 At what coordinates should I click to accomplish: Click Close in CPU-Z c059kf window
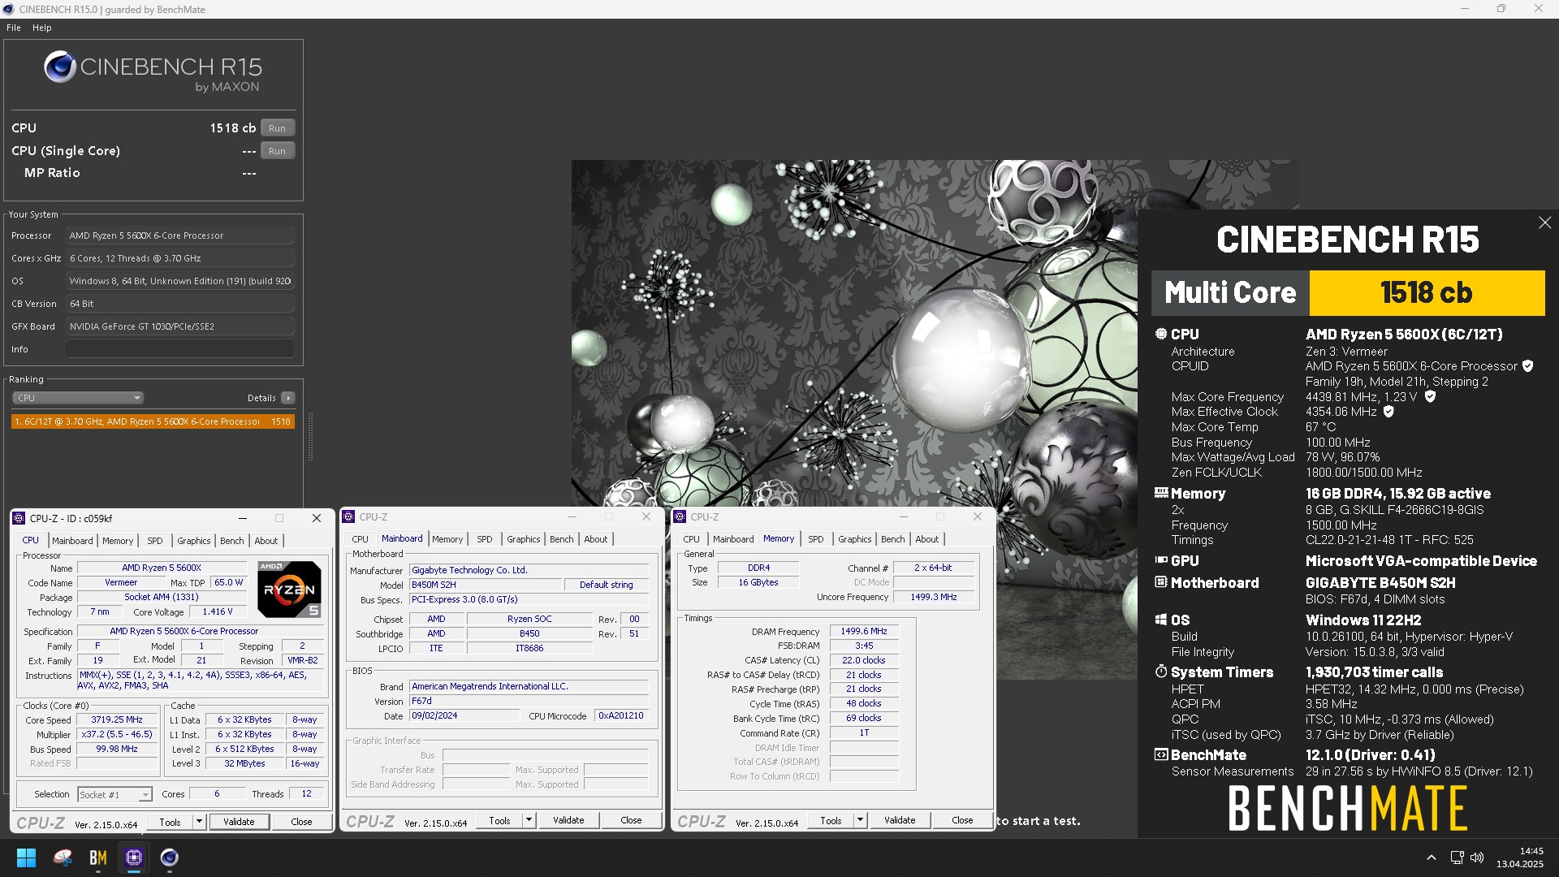tap(301, 822)
